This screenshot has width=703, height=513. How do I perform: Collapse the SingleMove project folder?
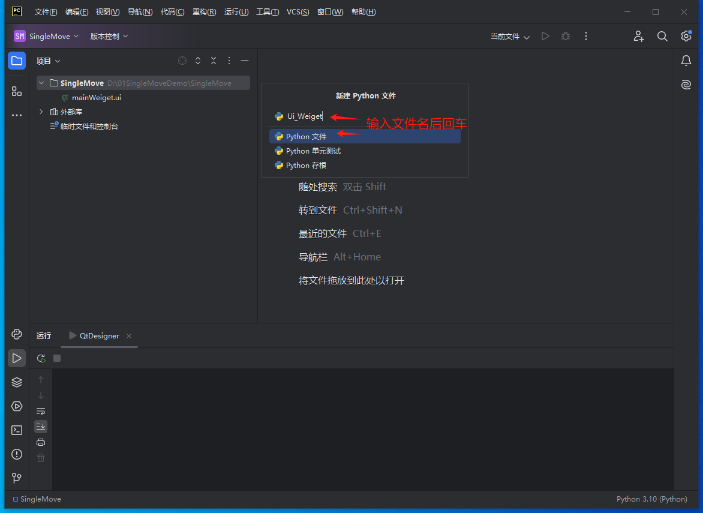coord(41,83)
